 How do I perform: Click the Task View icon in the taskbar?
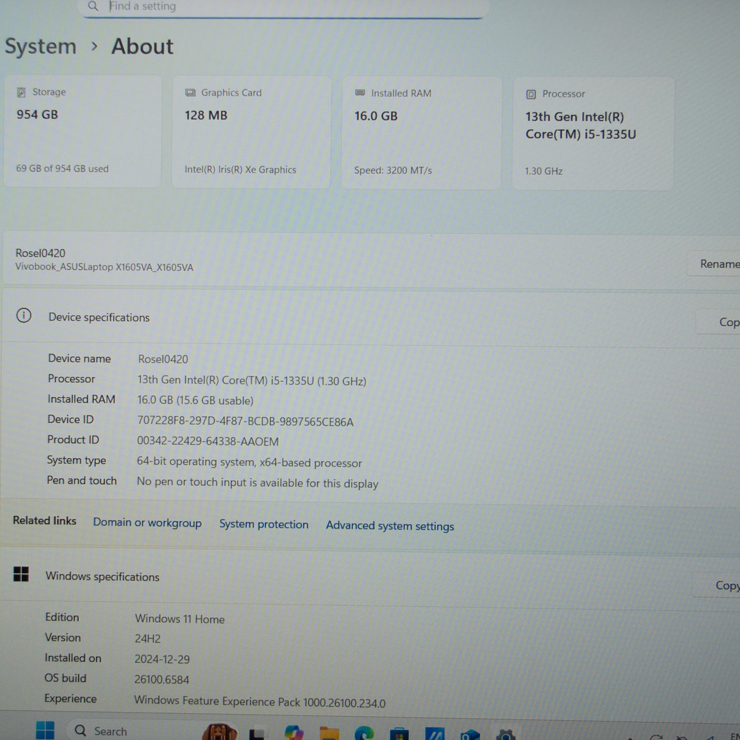click(x=257, y=733)
